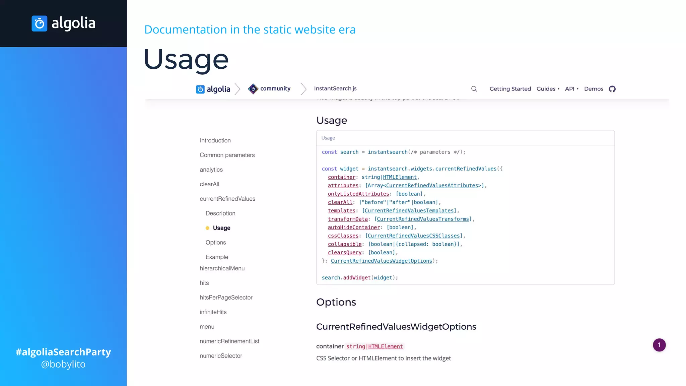686x386 pixels.
Task: Expand the Guides dropdown menu
Action: [548, 89]
